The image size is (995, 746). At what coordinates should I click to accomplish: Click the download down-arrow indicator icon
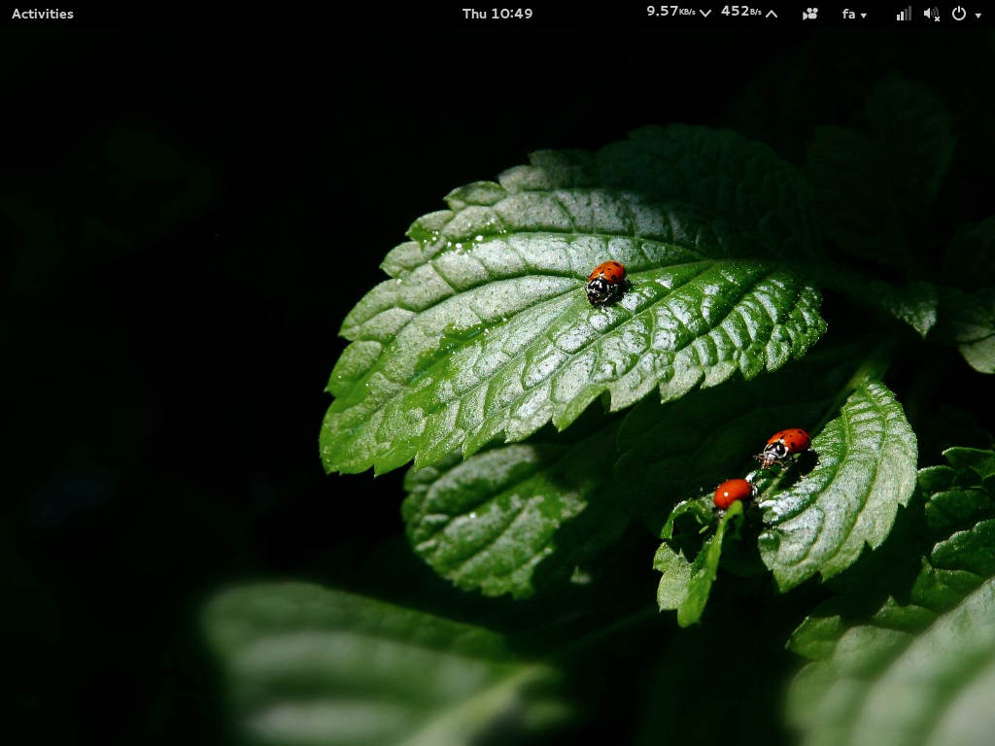point(705,14)
